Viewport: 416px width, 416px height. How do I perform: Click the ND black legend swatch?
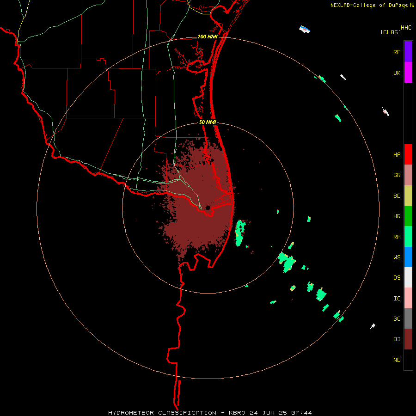[408, 360]
